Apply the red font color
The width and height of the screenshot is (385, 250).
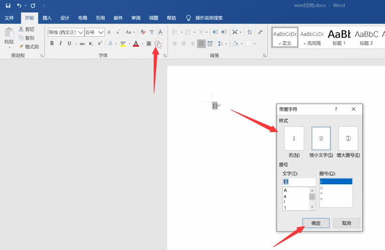pyautogui.click(x=136, y=44)
